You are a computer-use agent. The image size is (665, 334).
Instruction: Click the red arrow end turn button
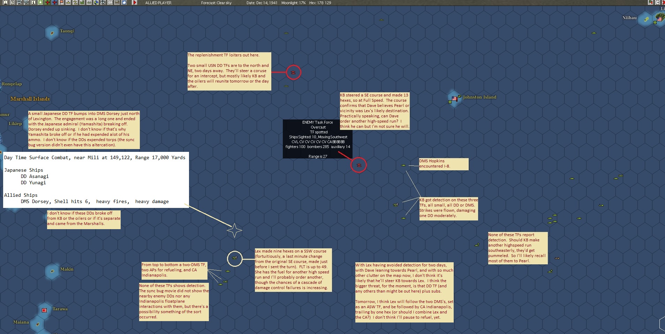coord(135,2)
